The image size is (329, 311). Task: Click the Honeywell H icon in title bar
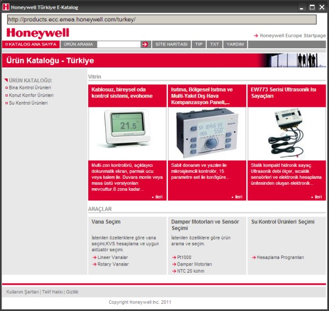[x=5, y=7]
